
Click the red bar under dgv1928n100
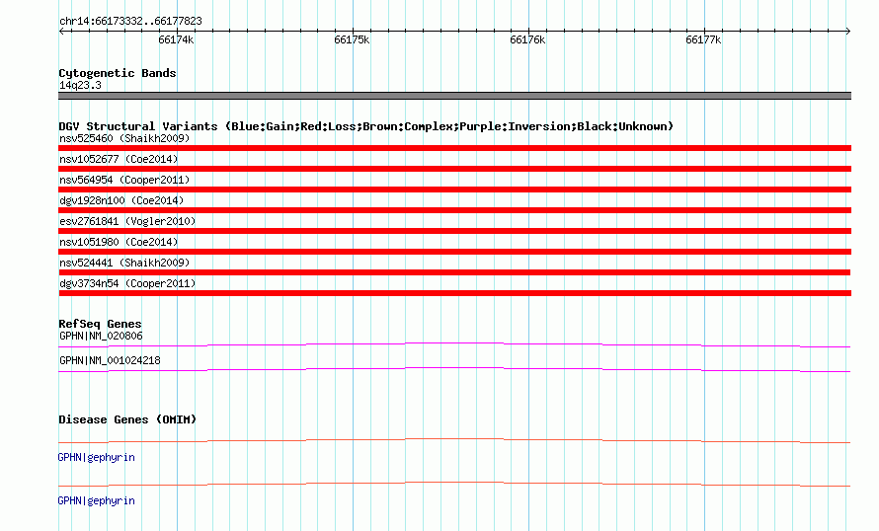pyautogui.click(x=454, y=210)
